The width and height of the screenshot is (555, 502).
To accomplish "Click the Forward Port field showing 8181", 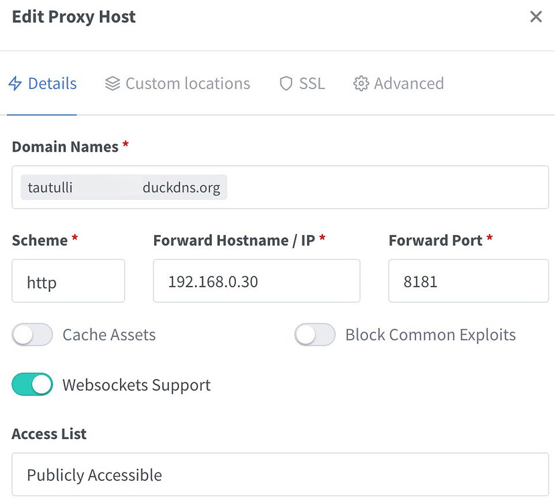I will click(x=468, y=281).
